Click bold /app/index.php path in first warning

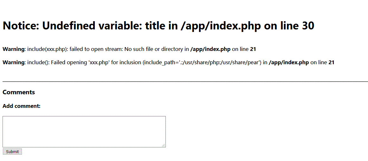210,49
